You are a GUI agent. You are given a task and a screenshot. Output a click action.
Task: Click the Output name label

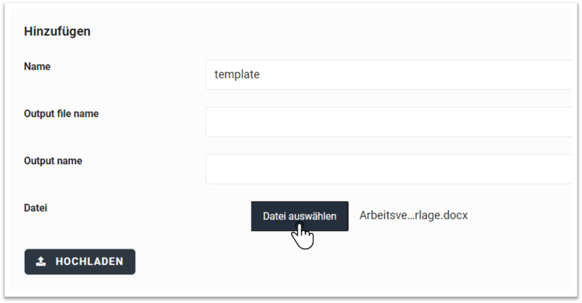(x=53, y=161)
